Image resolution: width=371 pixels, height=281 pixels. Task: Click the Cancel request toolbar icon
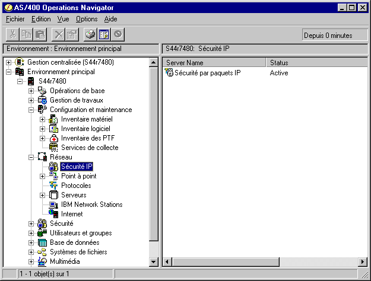click(x=118, y=34)
